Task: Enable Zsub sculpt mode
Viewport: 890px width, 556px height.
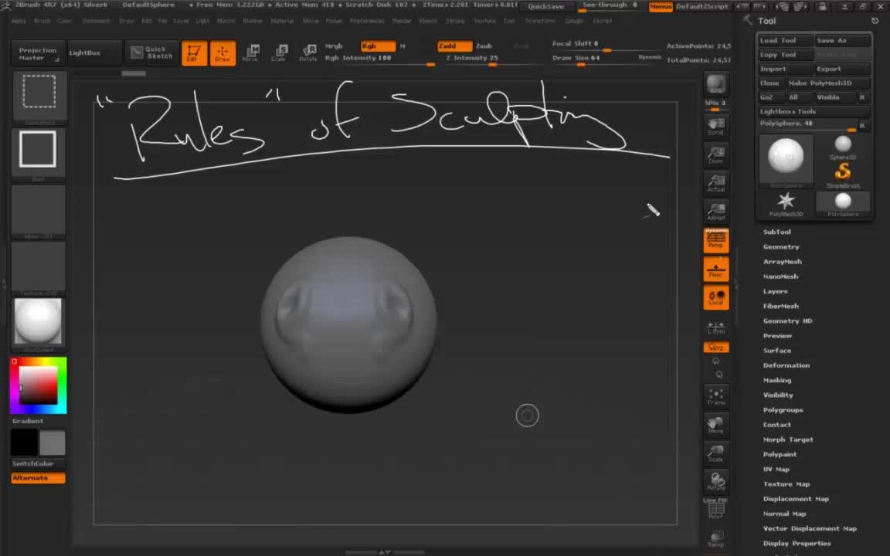Action: [x=484, y=46]
